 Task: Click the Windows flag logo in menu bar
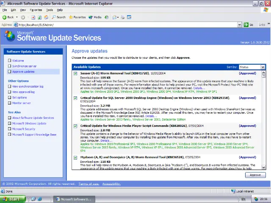[x=265, y=10]
